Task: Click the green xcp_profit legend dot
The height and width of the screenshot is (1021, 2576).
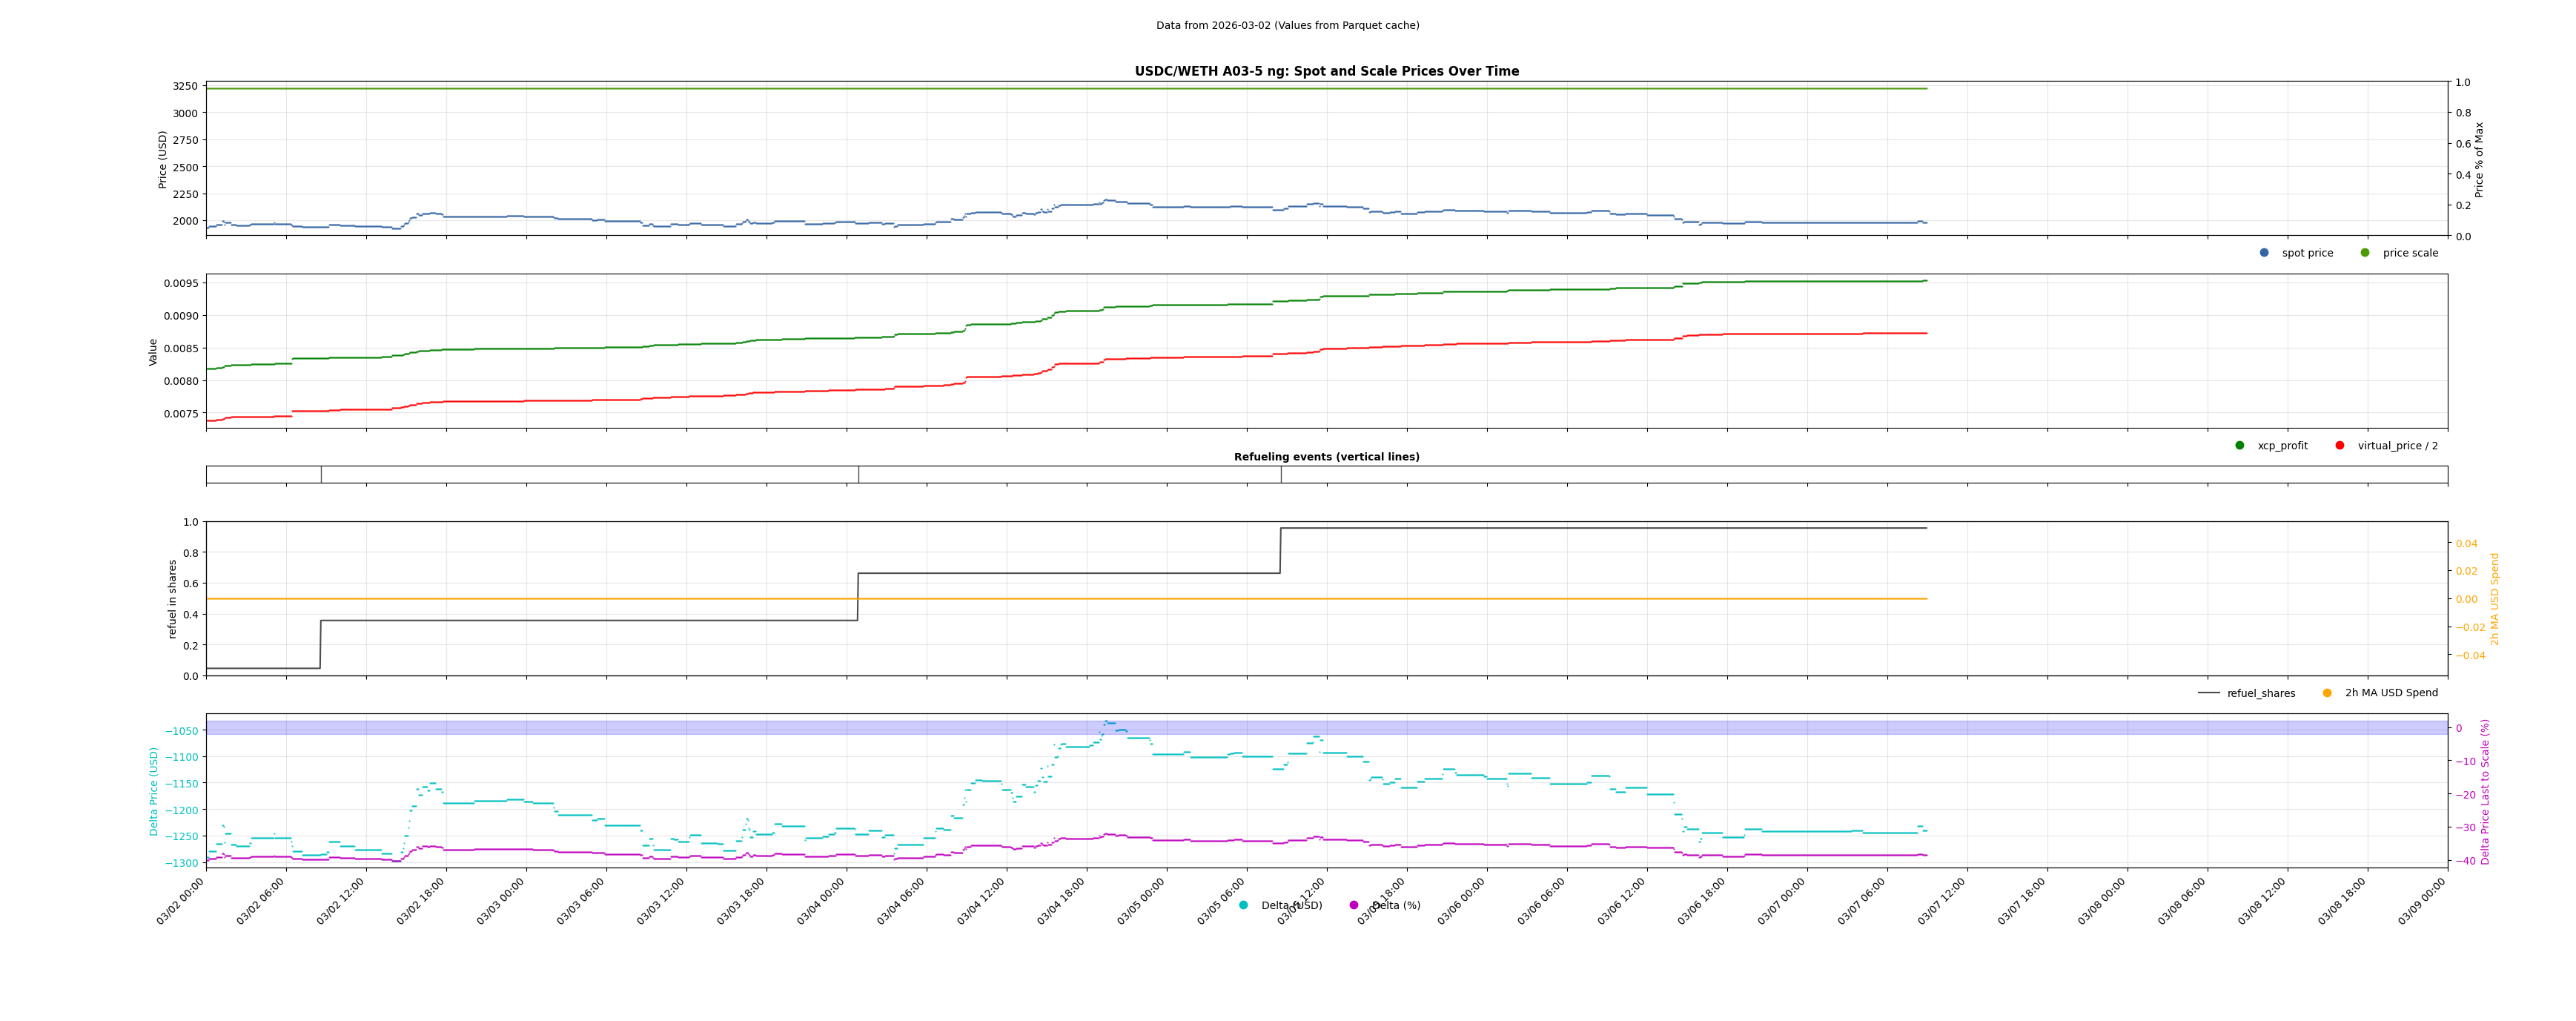Action: [2240, 446]
